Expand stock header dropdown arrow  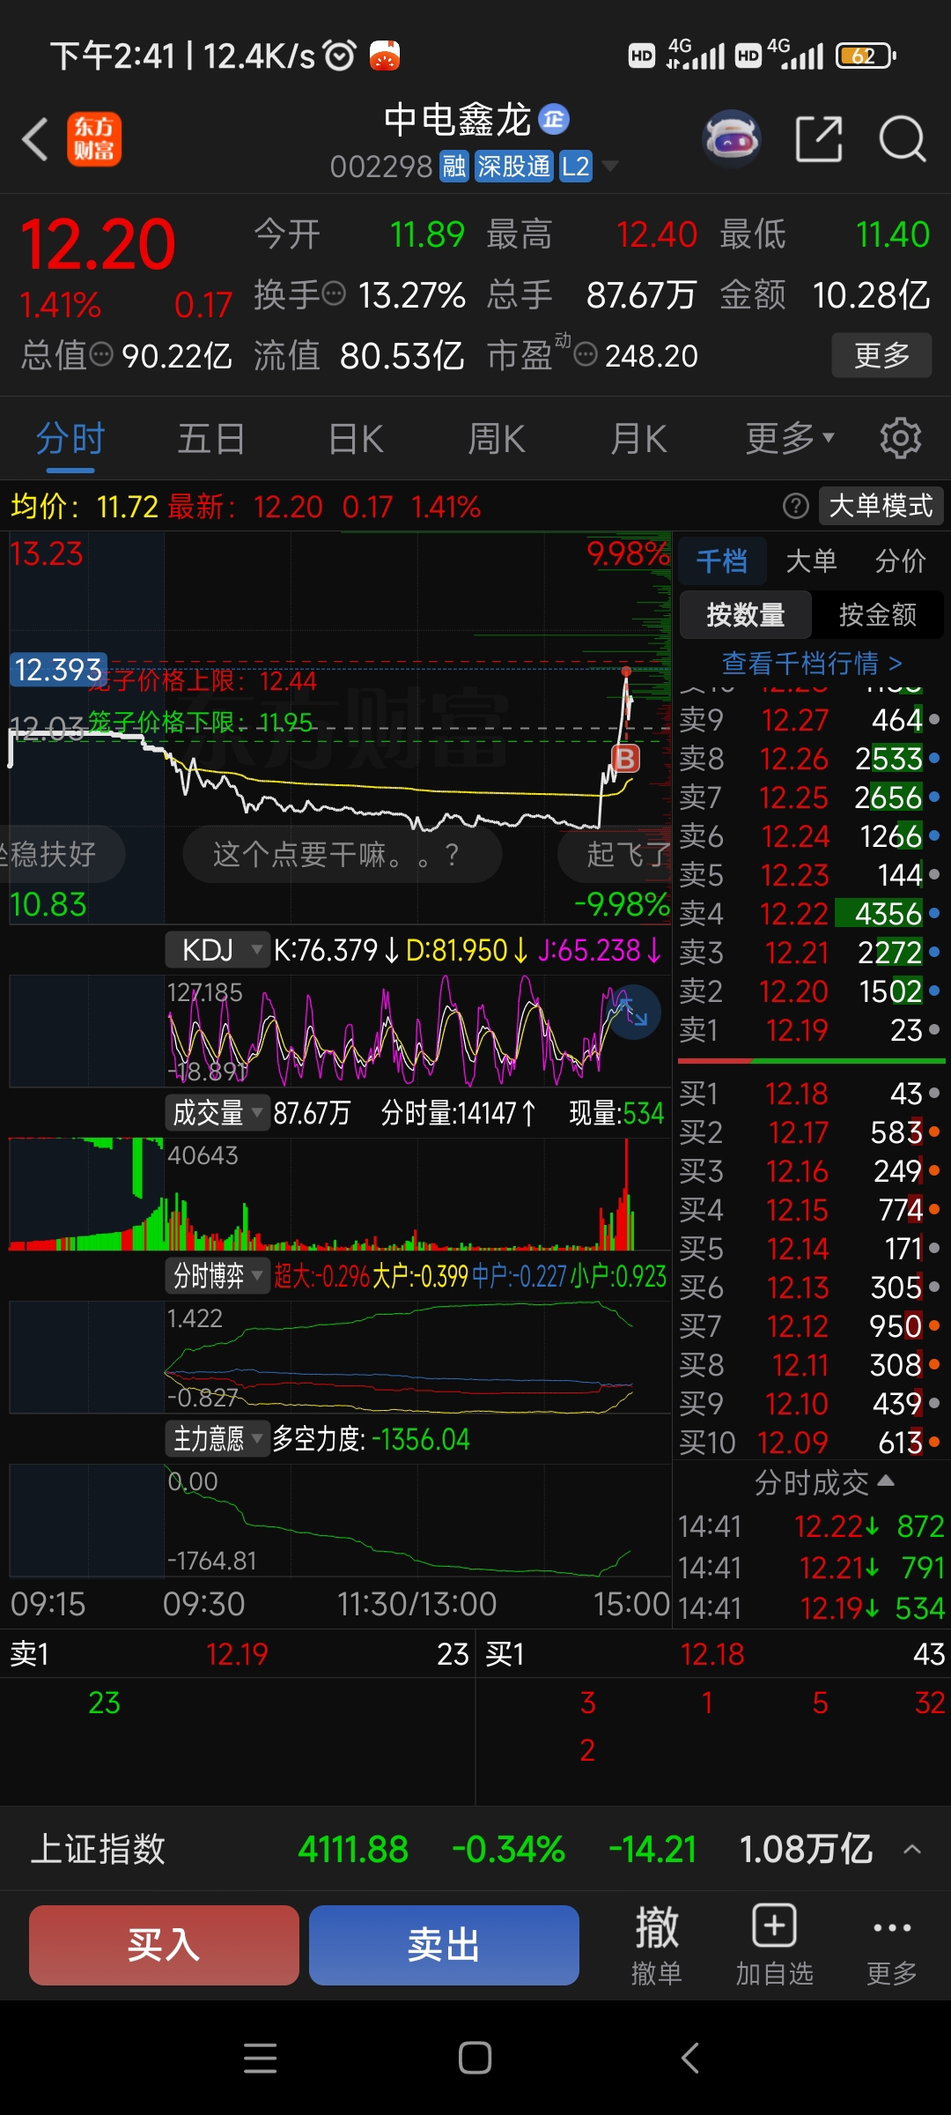609,166
